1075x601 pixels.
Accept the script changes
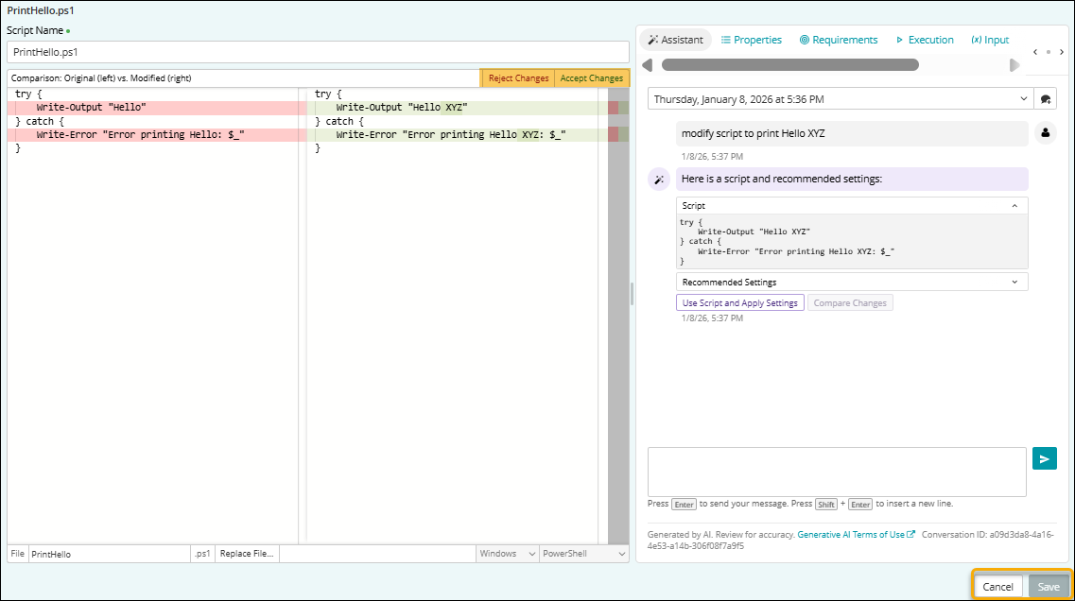[x=591, y=78]
